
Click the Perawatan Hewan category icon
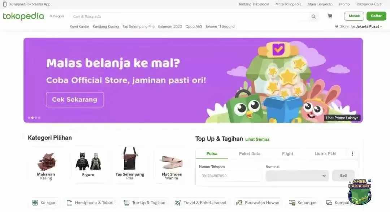239,203
